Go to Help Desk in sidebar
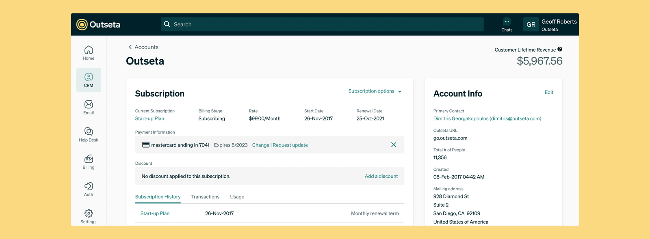Viewport: 650px width, 239px height. click(89, 135)
